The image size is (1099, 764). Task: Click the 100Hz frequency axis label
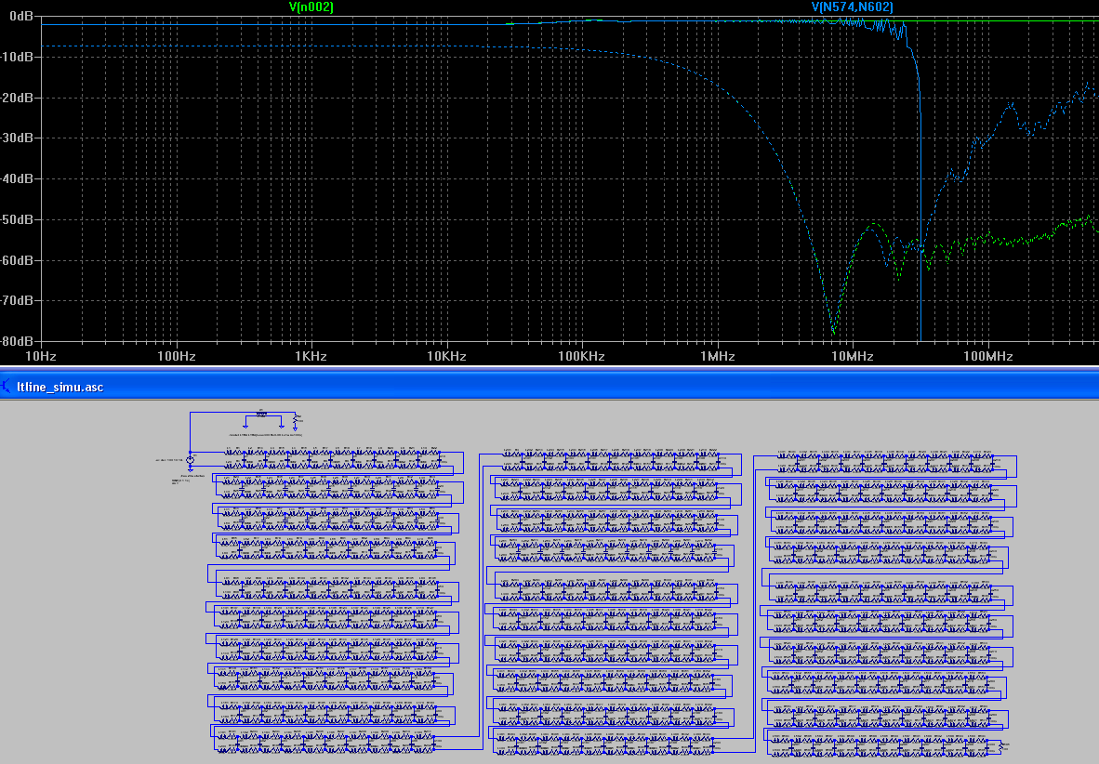click(x=176, y=356)
